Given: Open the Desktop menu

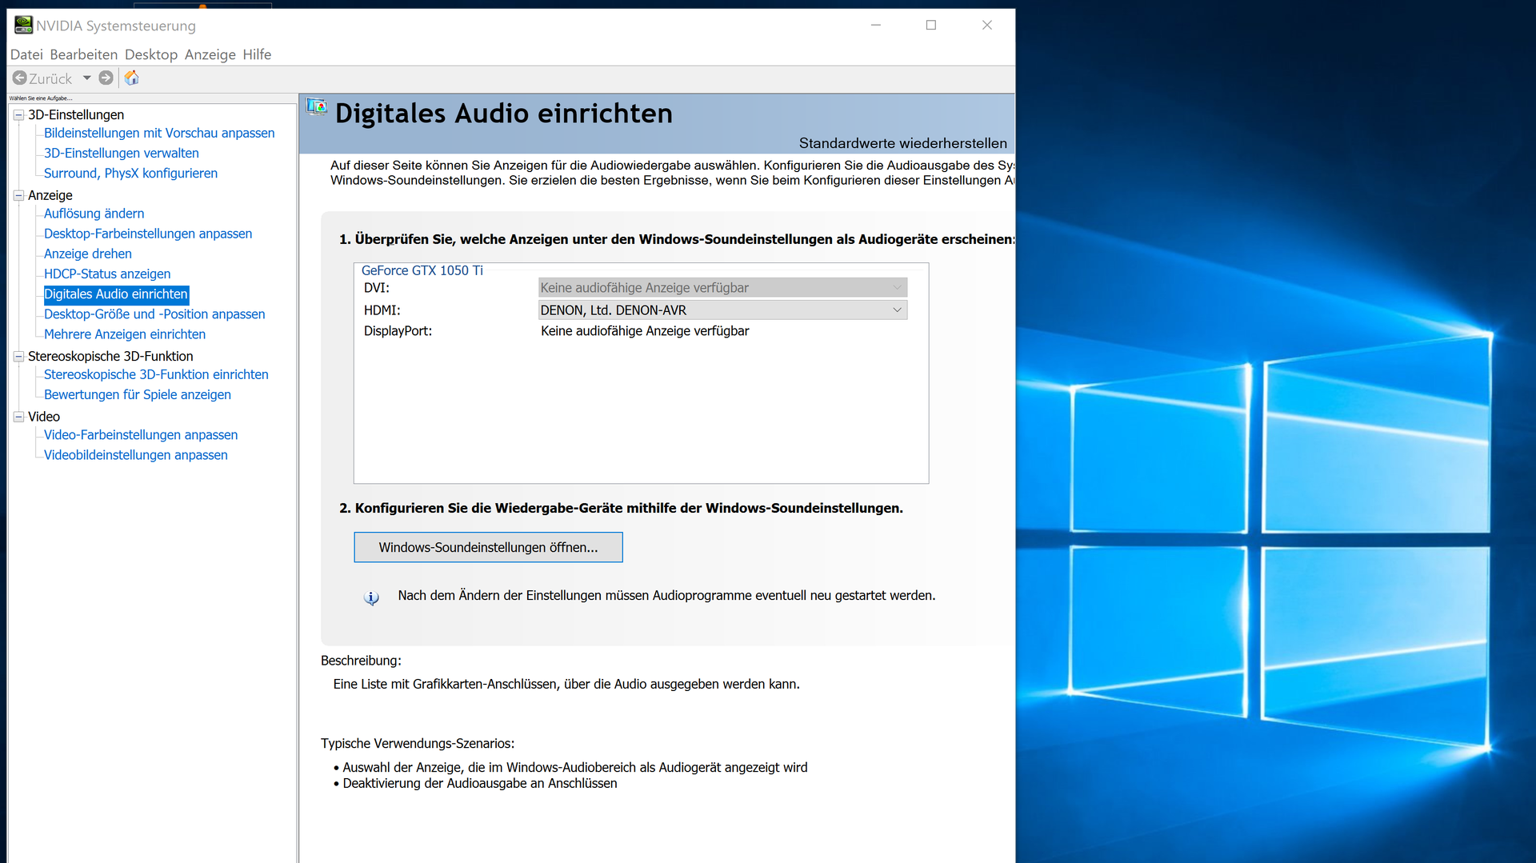Looking at the screenshot, I should (151, 54).
